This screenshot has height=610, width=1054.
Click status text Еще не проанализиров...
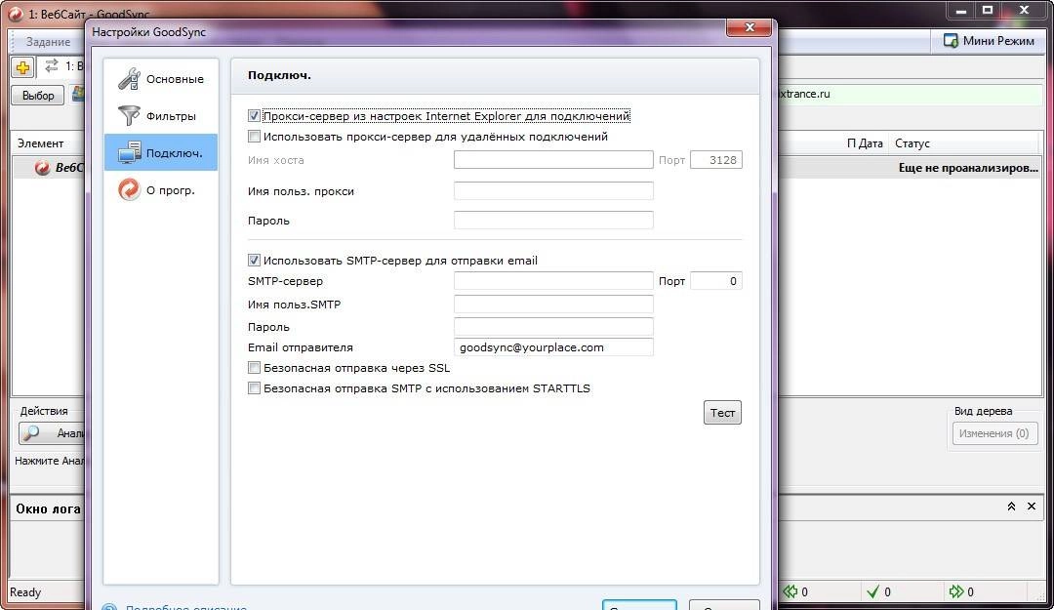pos(968,168)
